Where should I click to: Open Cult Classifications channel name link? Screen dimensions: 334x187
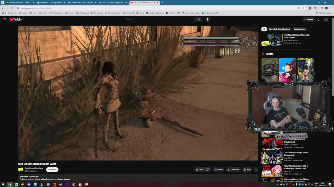[x=34, y=168]
